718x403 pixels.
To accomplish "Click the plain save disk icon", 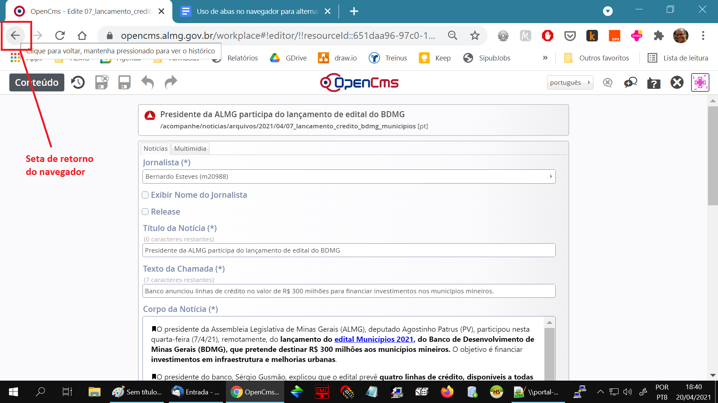I will point(124,82).
